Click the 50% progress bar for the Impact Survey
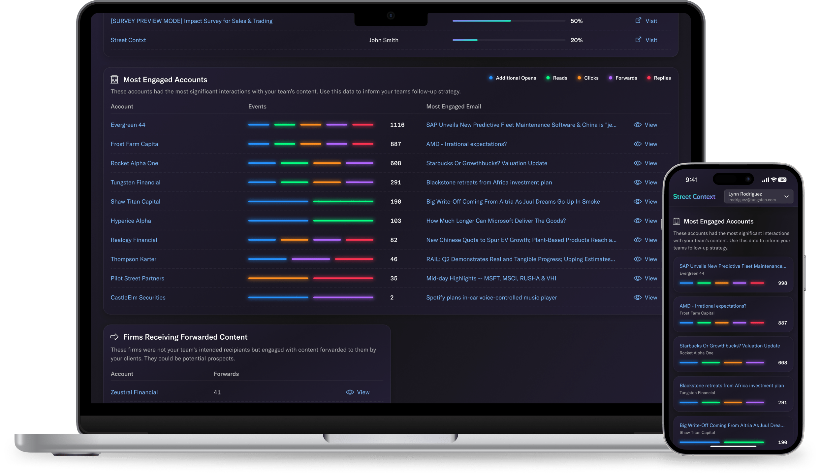 coord(509,21)
